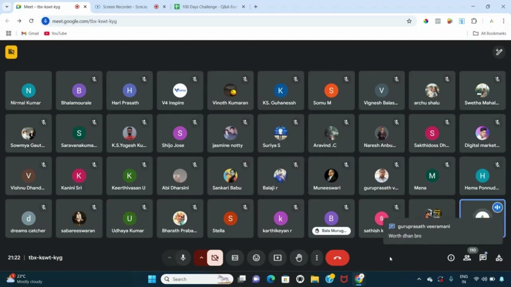
Task: Open Microsoft Store from the taskbar
Action: 285,279
